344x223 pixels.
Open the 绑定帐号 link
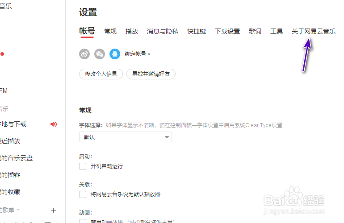click(137, 54)
